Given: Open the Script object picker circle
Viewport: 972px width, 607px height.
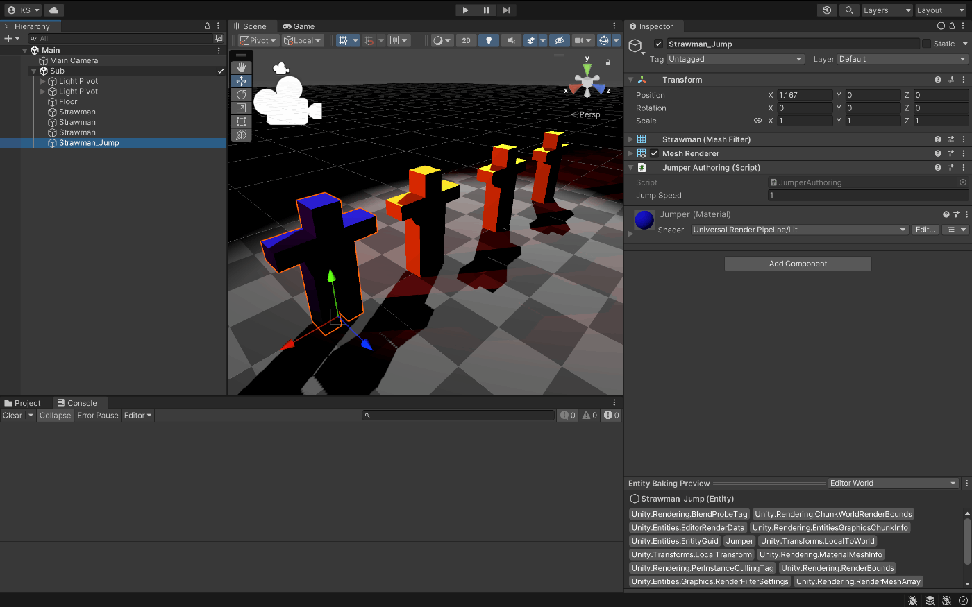Looking at the screenshot, I should coord(963,182).
